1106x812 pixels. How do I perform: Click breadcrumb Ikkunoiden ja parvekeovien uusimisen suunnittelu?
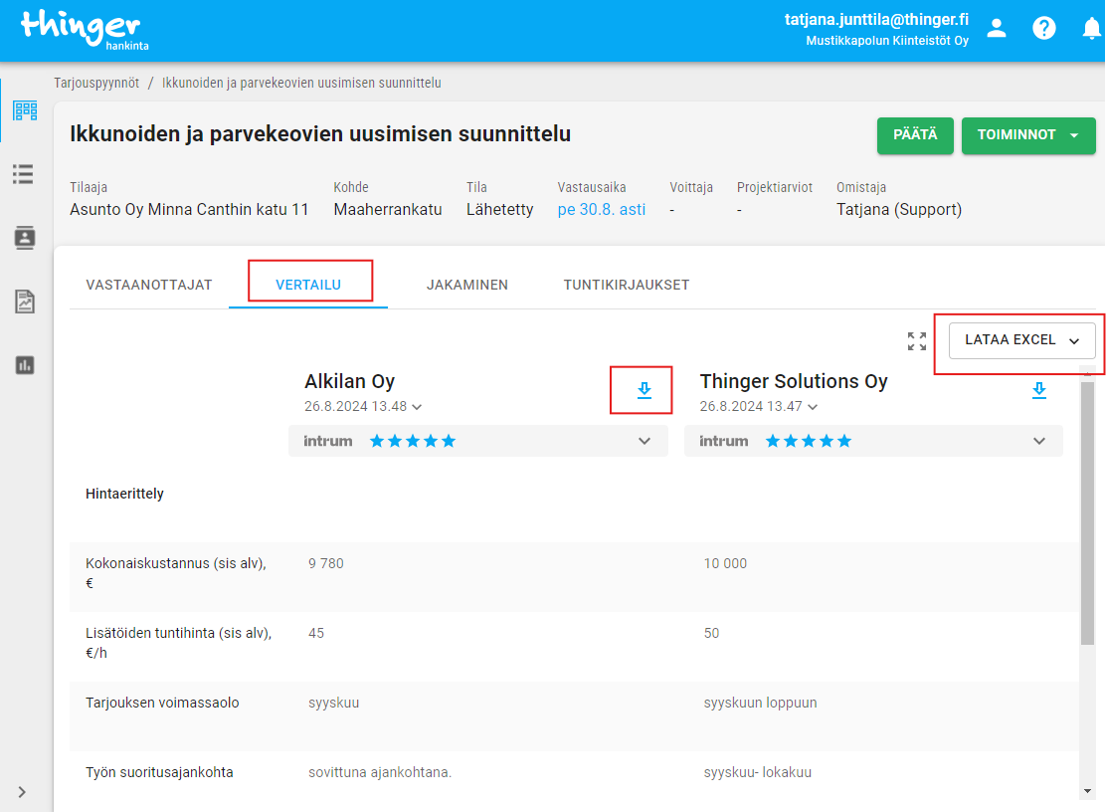point(301,83)
